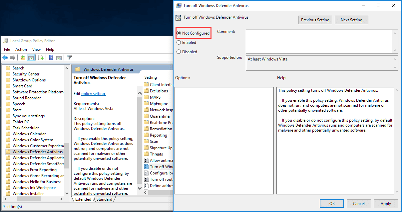Click Apply in the policy dialog
The image size is (402, 212).
coord(386,204)
